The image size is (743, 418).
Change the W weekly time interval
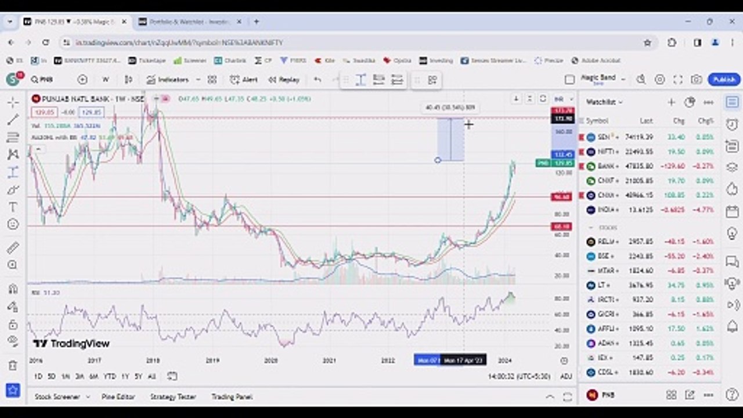click(106, 80)
